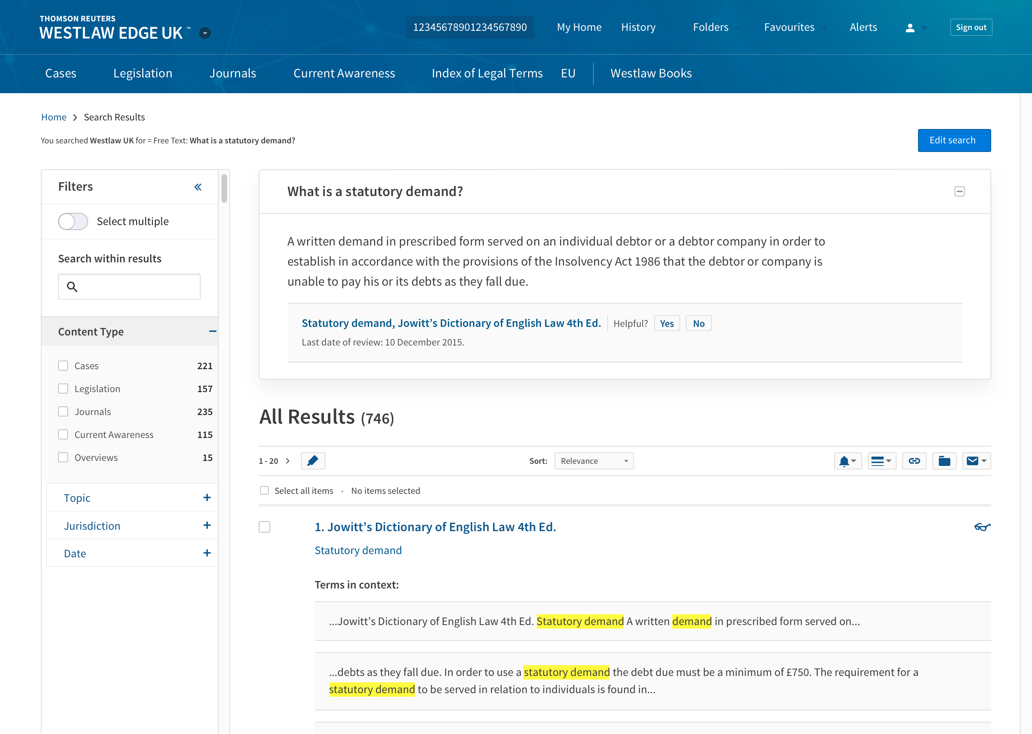
Task: Open the detail level list icon
Action: tap(881, 461)
